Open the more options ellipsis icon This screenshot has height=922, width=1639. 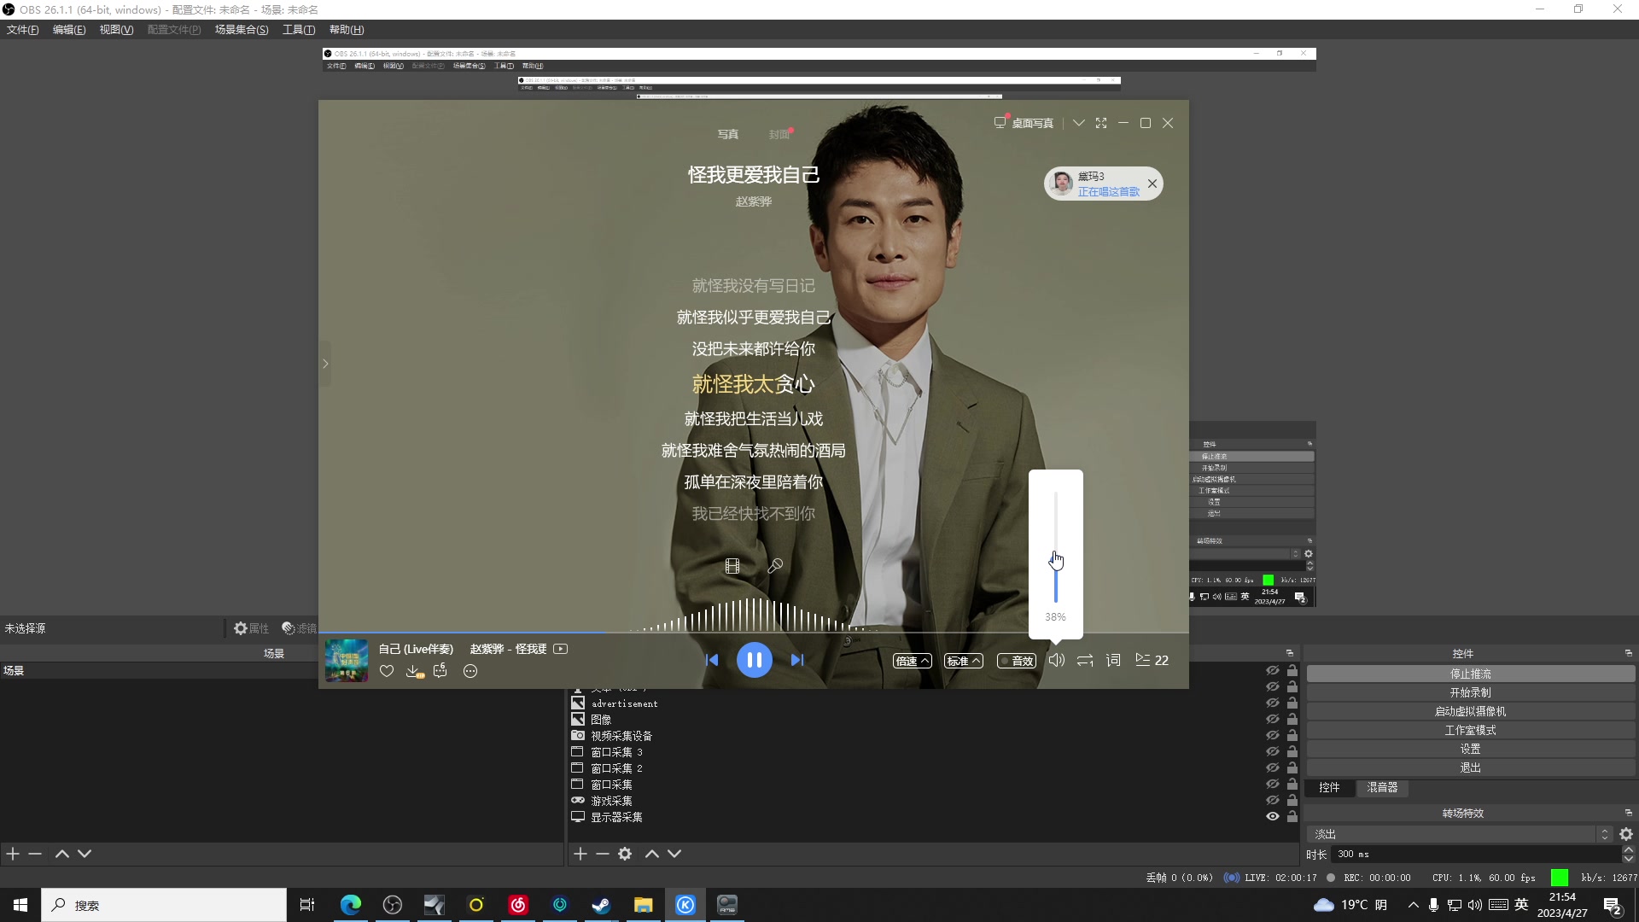pos(470,671)
